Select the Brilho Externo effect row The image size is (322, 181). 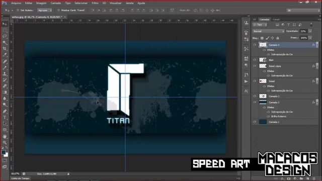pos(278,116)
